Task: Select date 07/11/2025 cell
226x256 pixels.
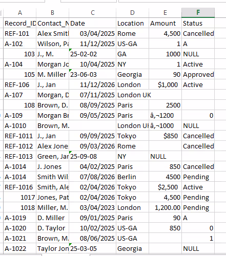Action: coord(93,95)
